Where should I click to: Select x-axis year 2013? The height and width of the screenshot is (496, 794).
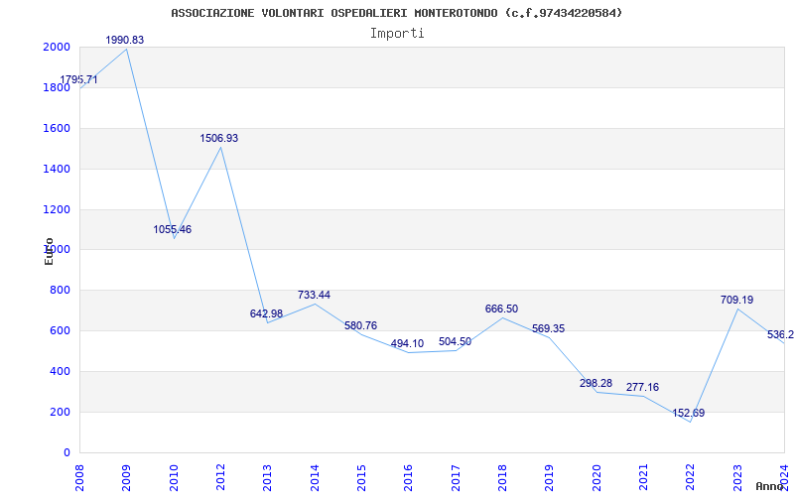268,477
